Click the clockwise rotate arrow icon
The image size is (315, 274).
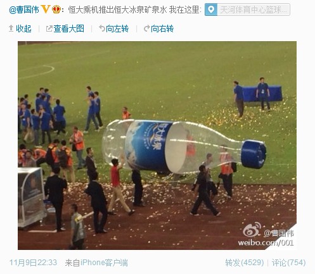pos(147,28)
